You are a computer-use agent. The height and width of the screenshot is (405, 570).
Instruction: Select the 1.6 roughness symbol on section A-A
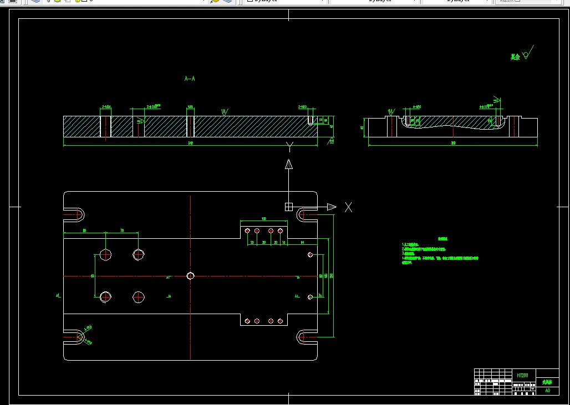click(x=225, y=112)
